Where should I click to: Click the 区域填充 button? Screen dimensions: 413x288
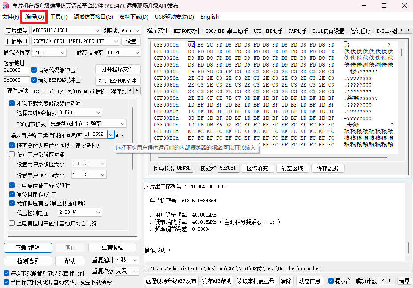257,168
